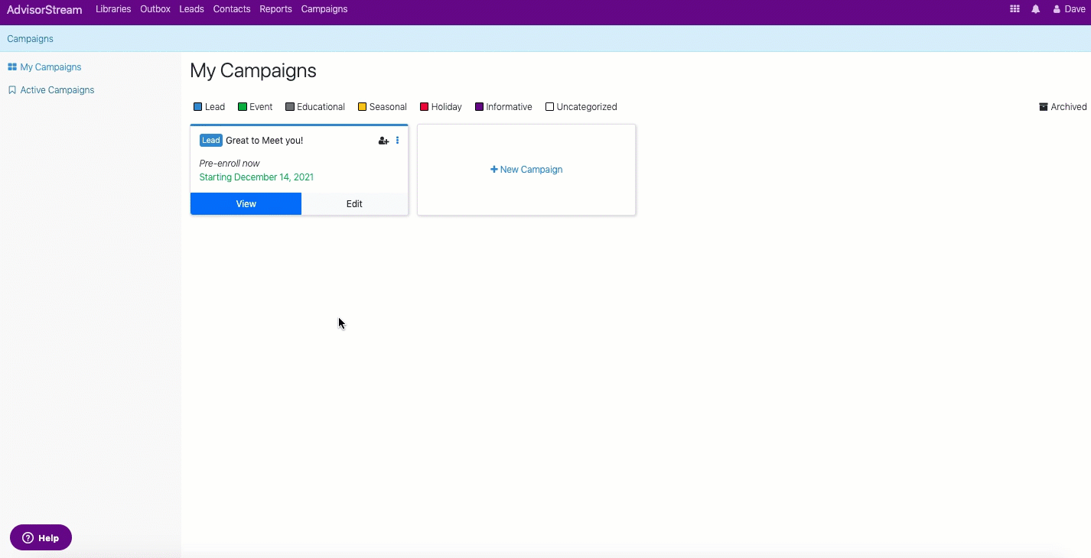This screenshot has height=558, width=1091.
Task: Click the Great to Meet you! title
Action: coord(264,141)
